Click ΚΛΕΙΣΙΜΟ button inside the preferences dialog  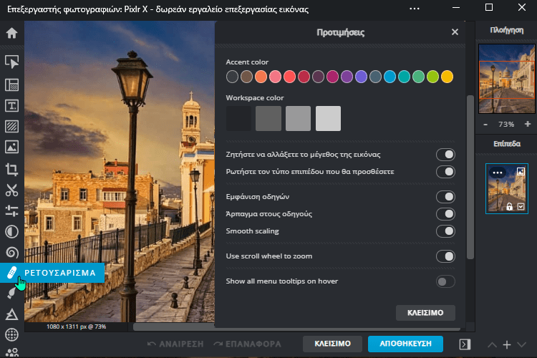(425, 313)
